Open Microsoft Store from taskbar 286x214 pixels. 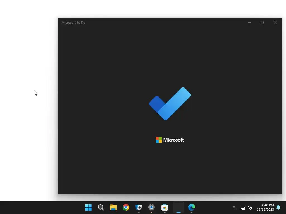[x=165, y=207]
